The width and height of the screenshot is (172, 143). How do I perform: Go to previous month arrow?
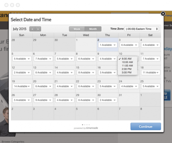32,29
